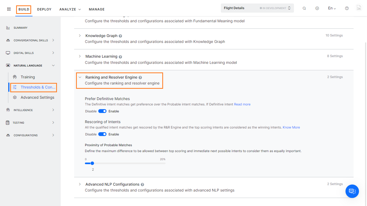Screen dimensions: 367x206
Task: Open the chat widget bottom right
Action: [352, 191]
